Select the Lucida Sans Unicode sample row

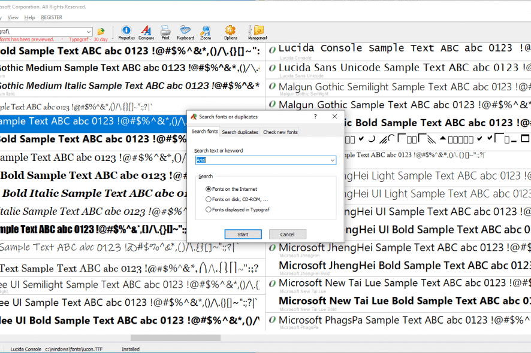(398, 70)
